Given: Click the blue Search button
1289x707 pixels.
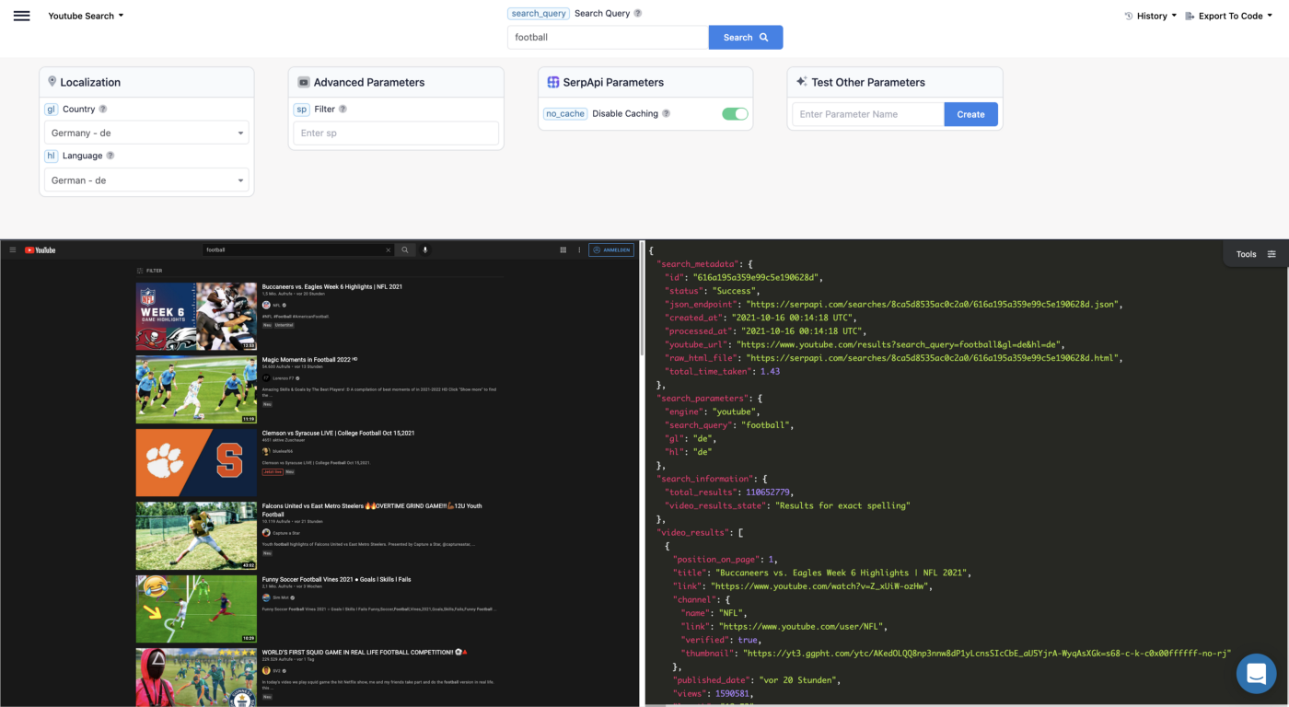Looking at the screenshot, I should 746,37.
